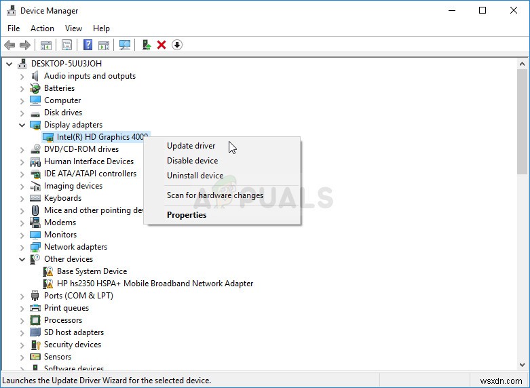Open the blue Help question-mark icon
The width and height of the screenshot is (530, 388).
click(88, 45)
